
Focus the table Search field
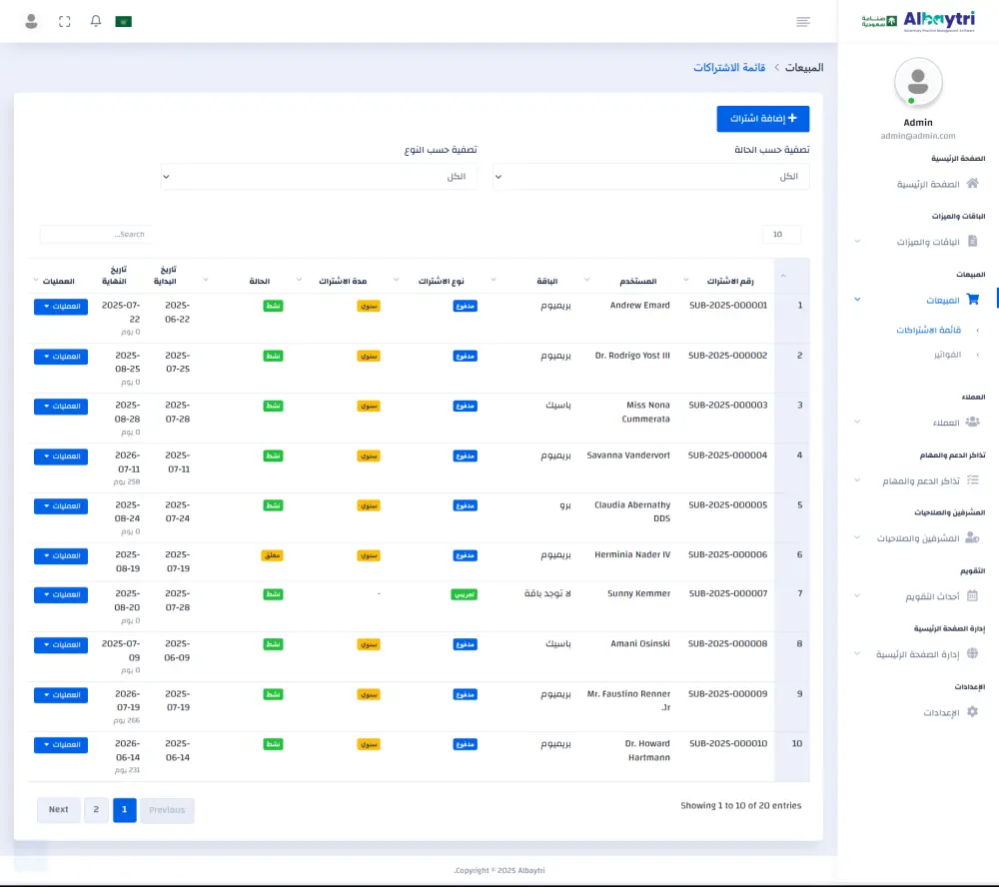(x=96, y=234)
